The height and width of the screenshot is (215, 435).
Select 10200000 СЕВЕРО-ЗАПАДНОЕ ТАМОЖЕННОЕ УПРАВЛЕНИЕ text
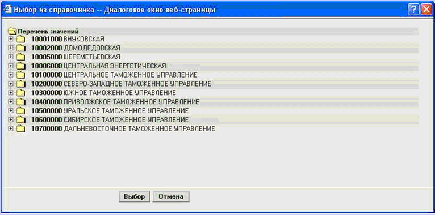(121, 84)
